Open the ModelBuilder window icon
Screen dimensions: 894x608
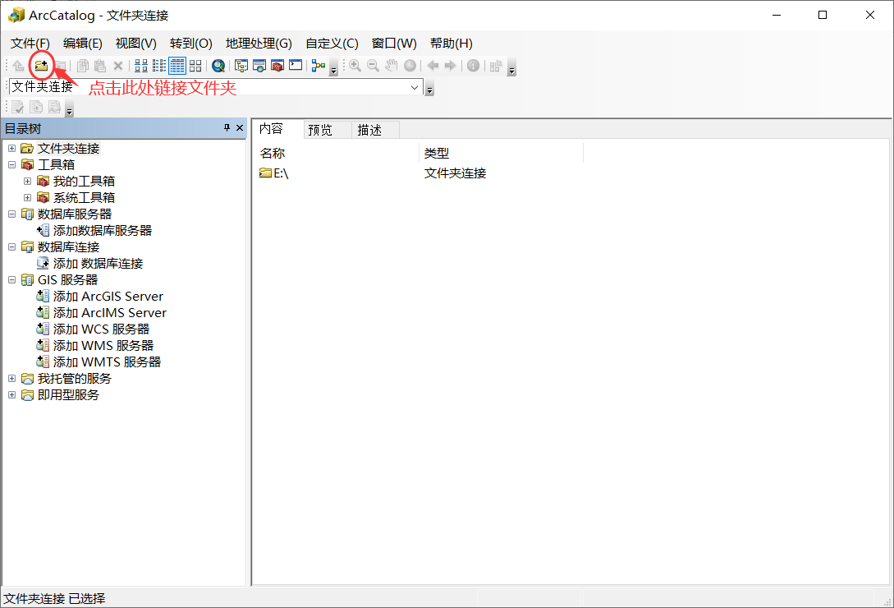[319, 66]
